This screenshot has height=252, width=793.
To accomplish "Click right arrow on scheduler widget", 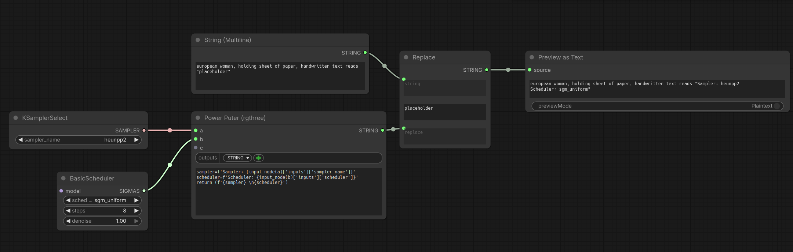I will (137, 200).
